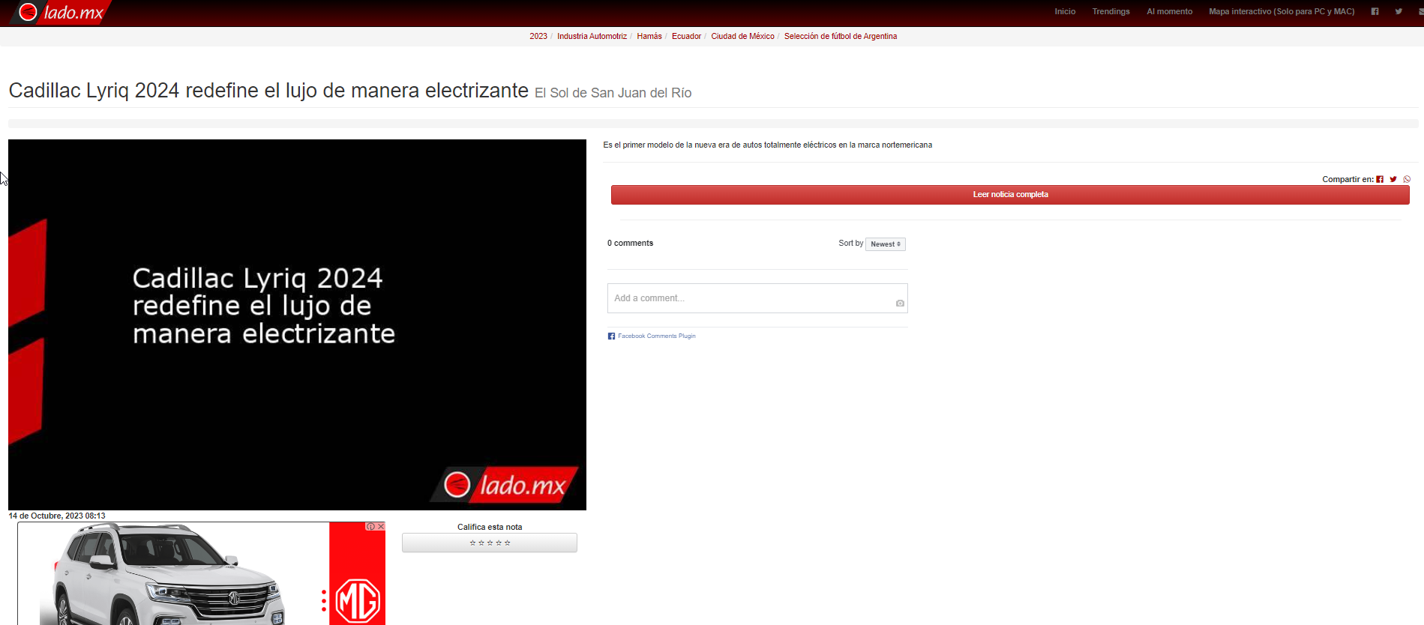Close the MG advertisement with X icon
Screen dimensions: 1424x625
(x=381, y=526)
